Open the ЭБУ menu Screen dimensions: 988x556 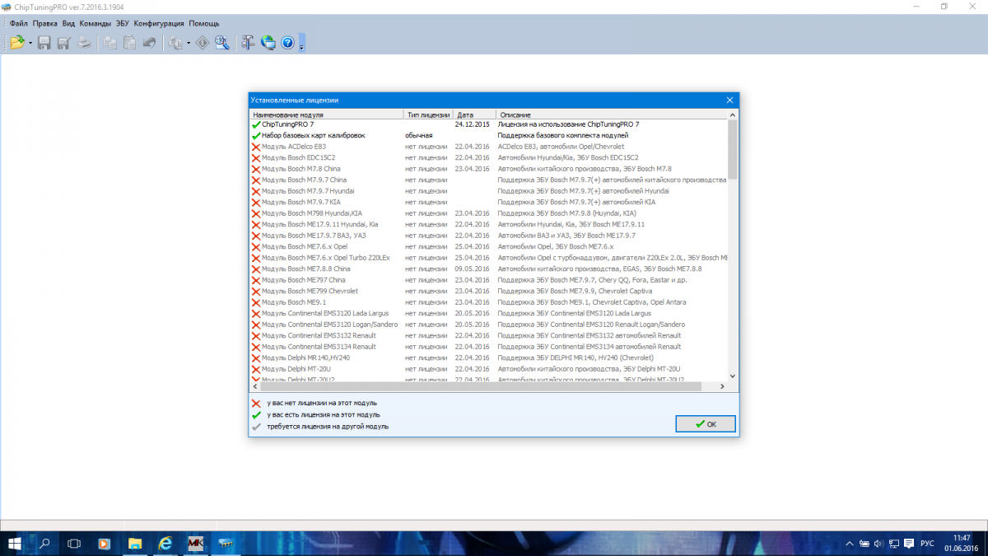123,23
